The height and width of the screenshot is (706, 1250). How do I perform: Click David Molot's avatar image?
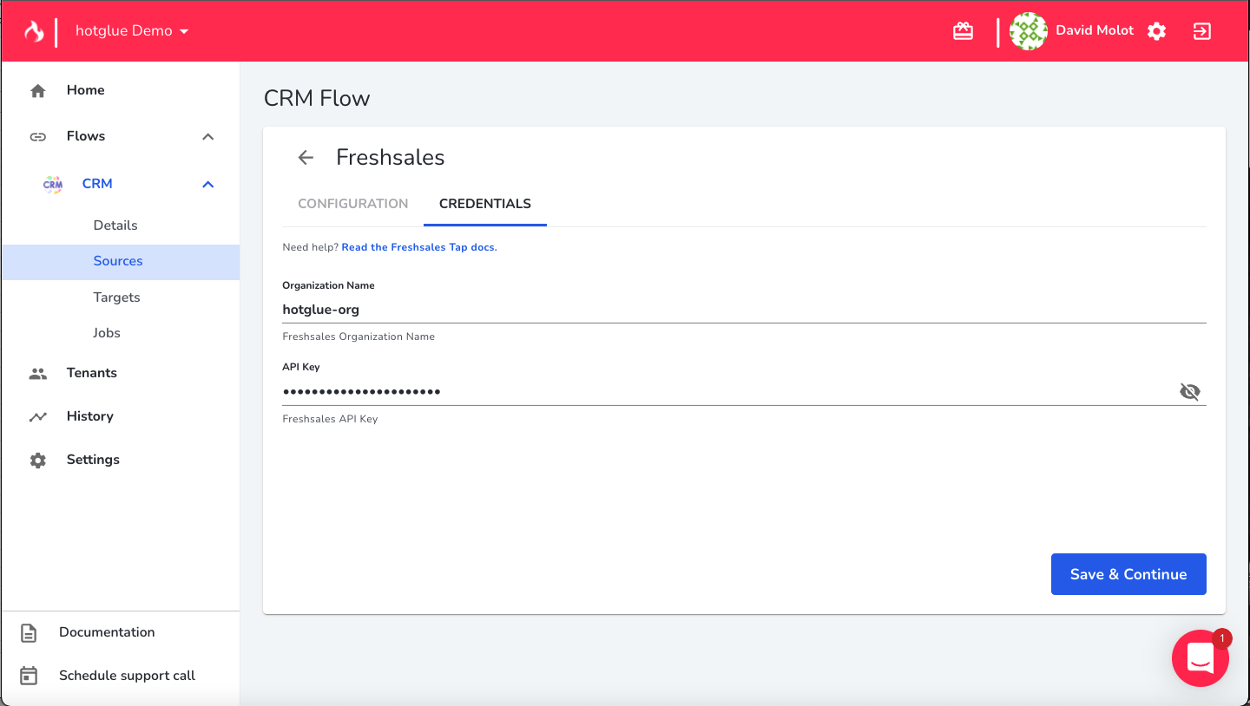pos(1029,31)
